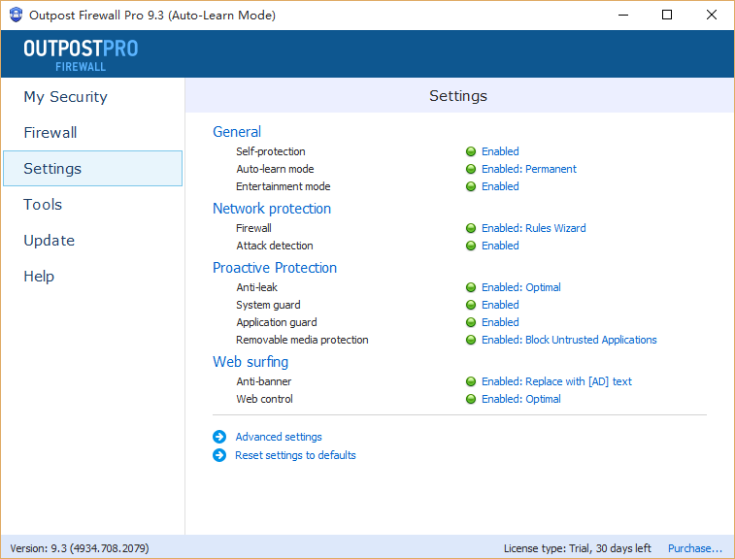Click the Web control label

264,399
